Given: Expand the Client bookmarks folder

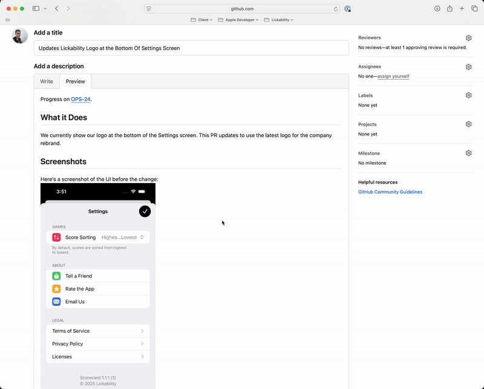Looking at the screenshot, I should (201, 20).
